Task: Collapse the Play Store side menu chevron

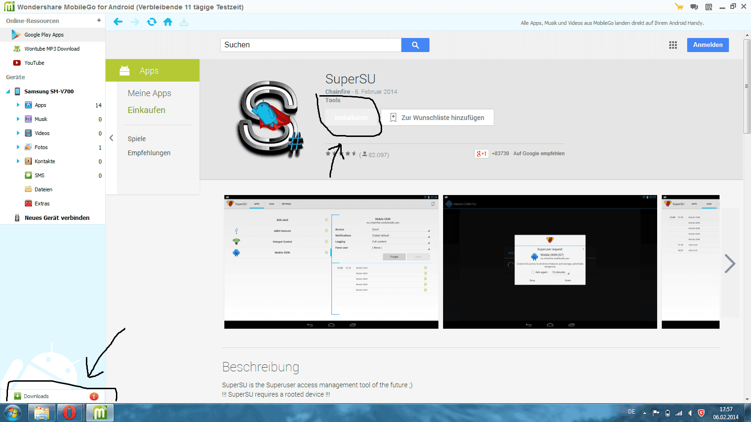Action: click(x=111, y=138)
